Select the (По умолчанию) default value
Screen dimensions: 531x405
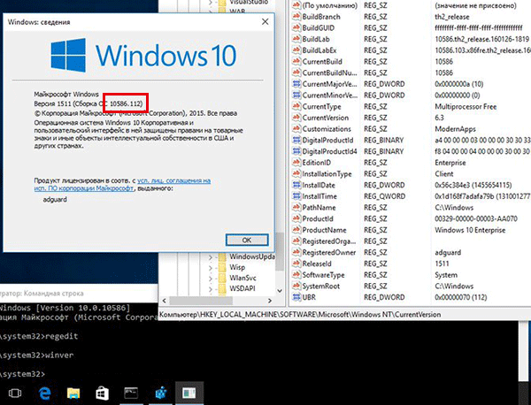(x=329, y=5)
